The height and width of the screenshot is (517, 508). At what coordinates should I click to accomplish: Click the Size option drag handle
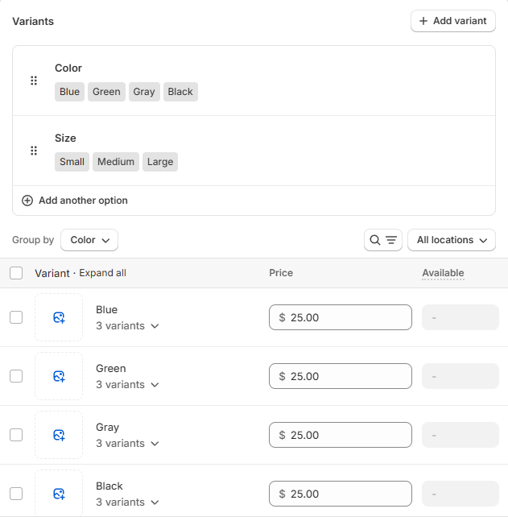point(34,151)
